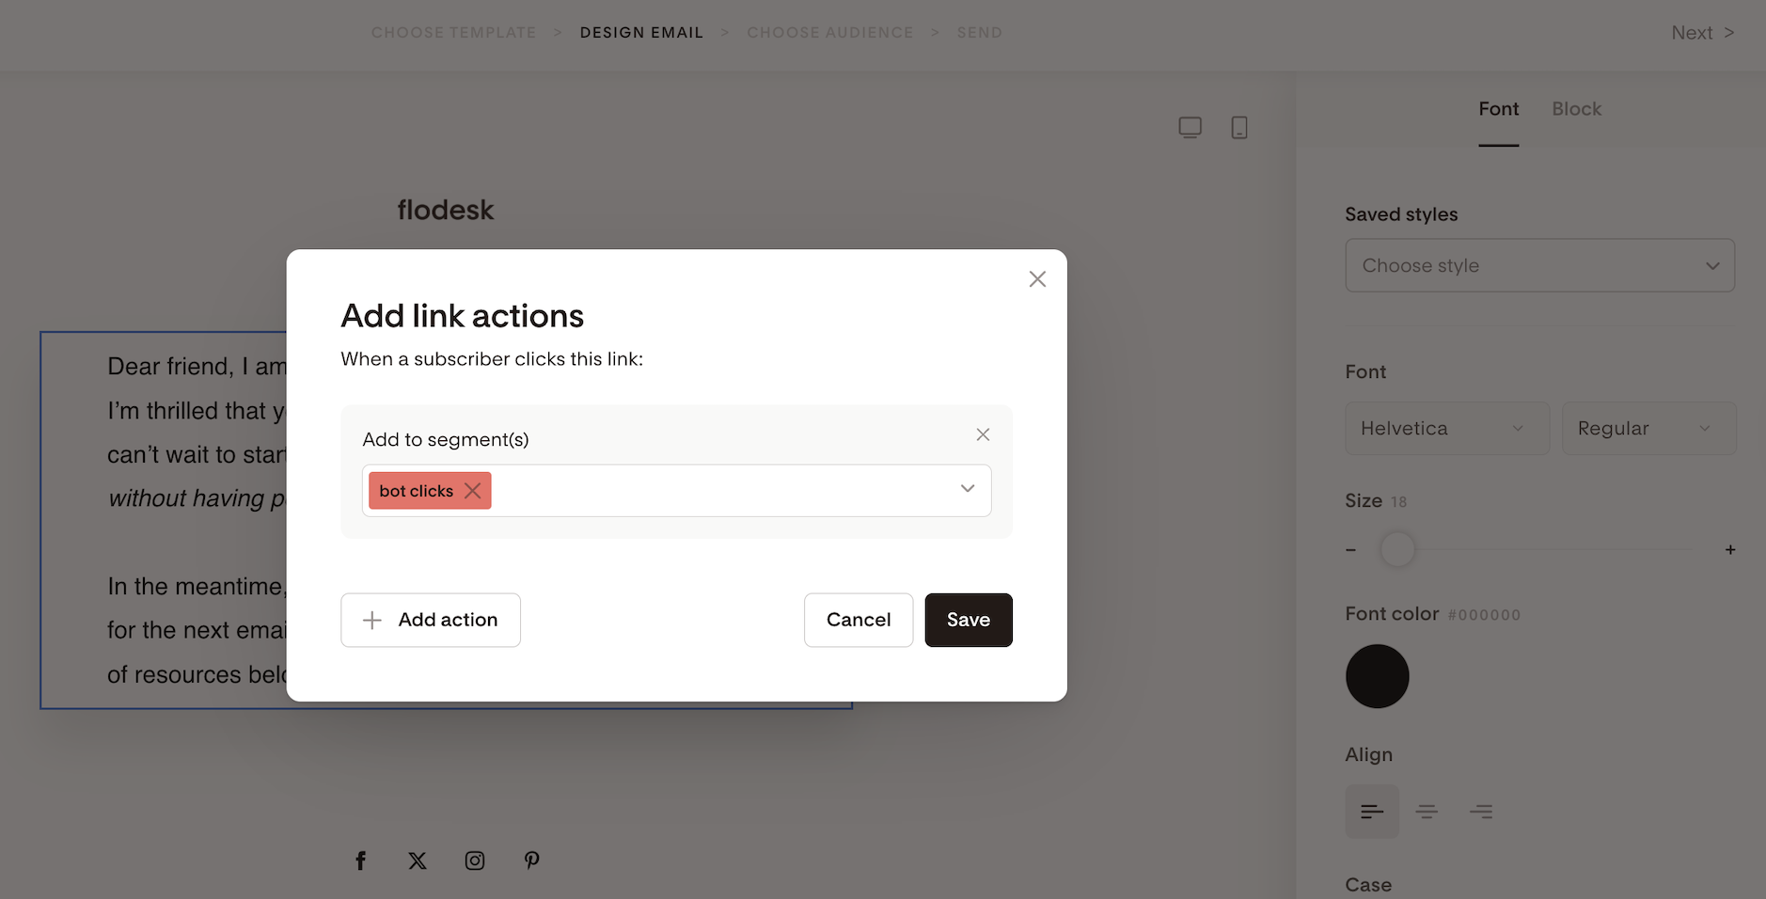Remove the bot clicks segment tag
Screen dimensions: 1766x899
(x=473, y=491)
